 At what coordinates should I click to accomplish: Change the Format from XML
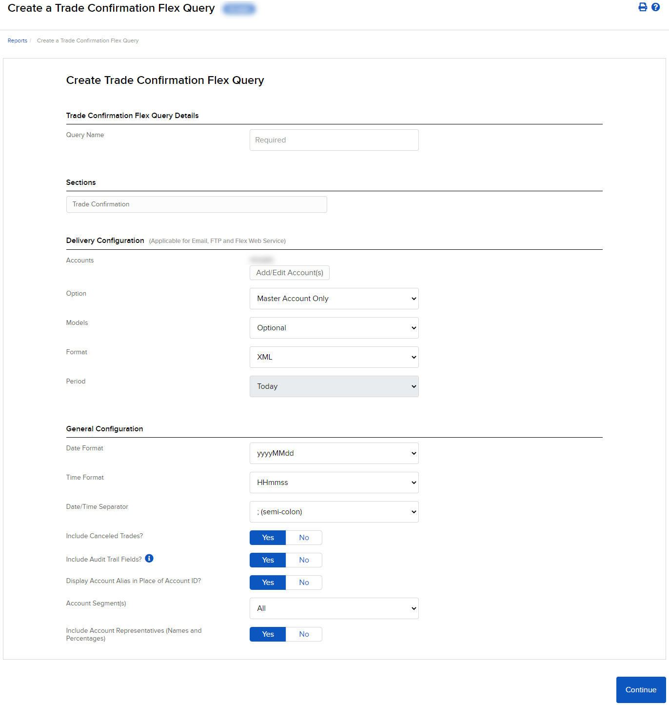(x=334, y=357)
